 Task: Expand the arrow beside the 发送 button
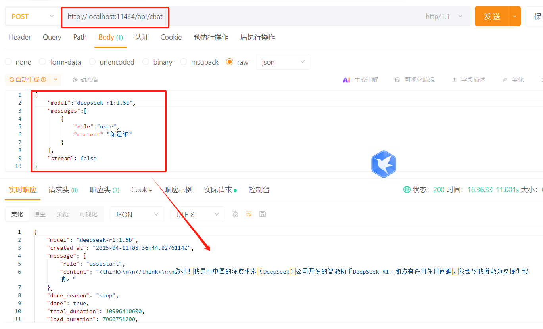(x=515, y=17)
